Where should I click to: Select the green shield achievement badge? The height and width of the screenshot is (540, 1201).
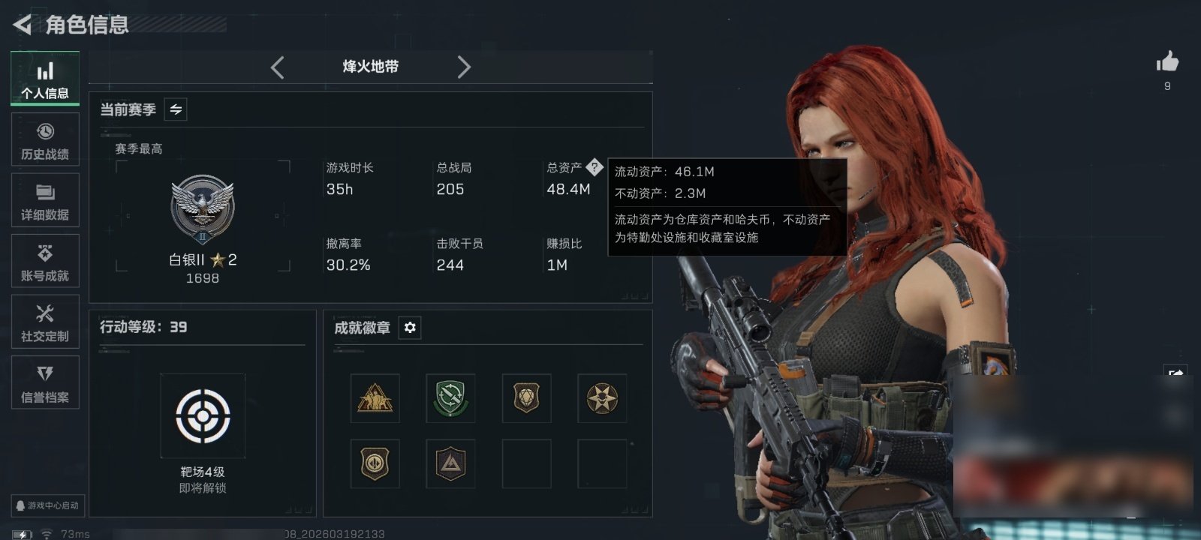point(450,398)
